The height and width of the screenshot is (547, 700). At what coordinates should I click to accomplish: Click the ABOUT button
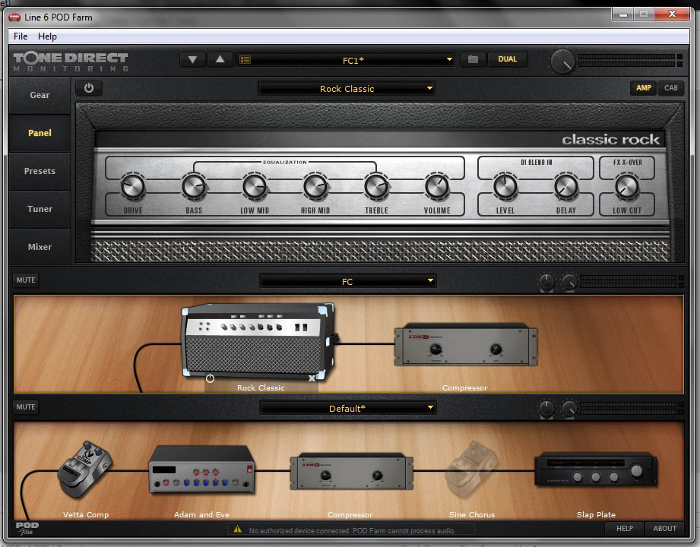[664, 529]
